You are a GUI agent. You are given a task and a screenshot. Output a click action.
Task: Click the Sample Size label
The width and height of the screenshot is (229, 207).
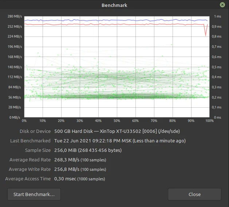click(38, 150)
